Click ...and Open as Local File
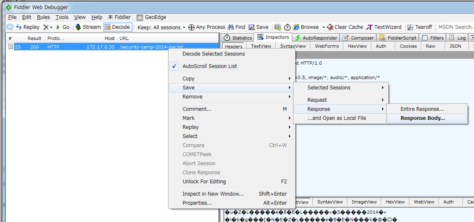 coord(341,118)
